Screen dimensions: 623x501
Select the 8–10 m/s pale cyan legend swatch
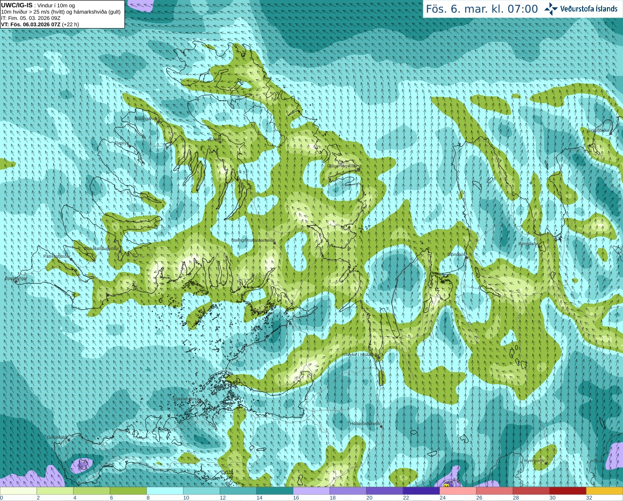(165, 491)
